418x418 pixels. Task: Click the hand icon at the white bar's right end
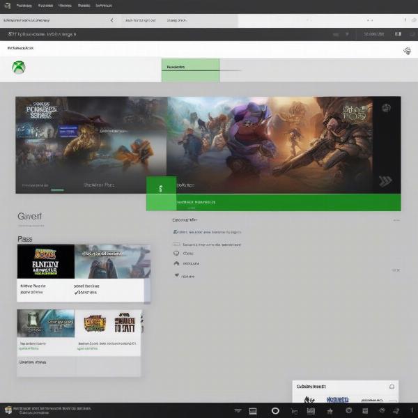tap(407, 50)
